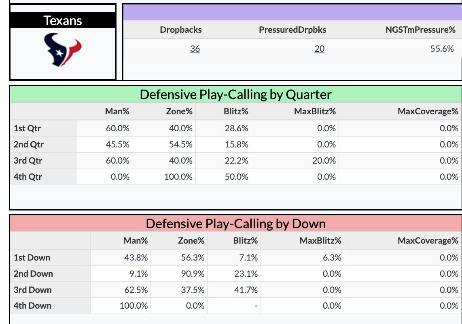Select the 1st Qtr row label
This screenshot has width=462, height=324.
coord(27,128)
